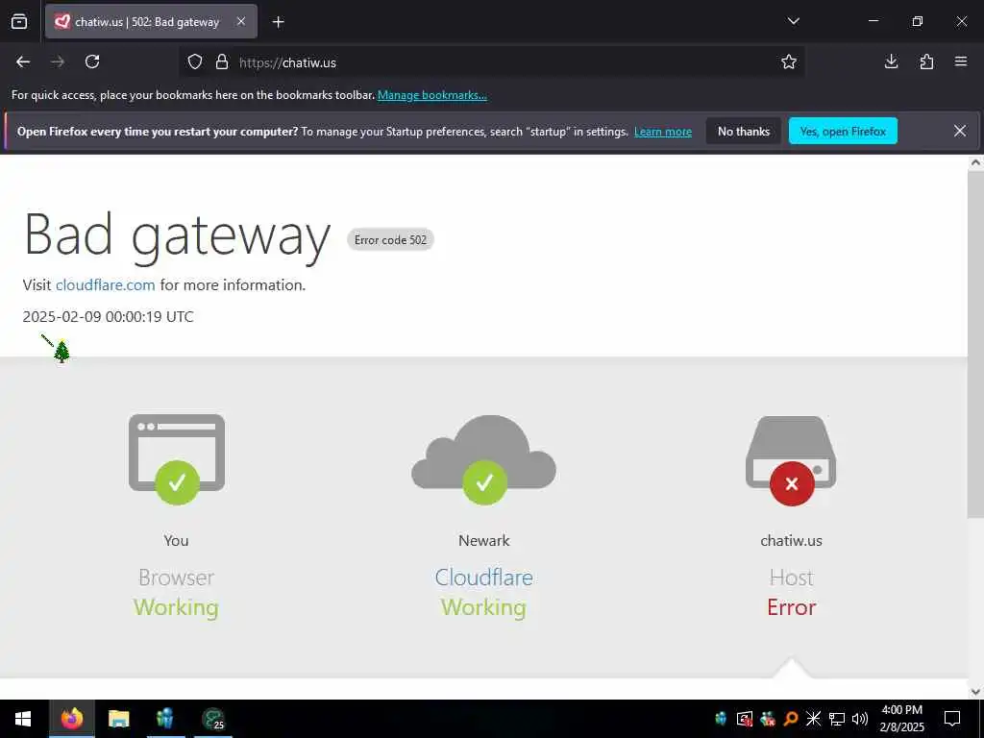The image size is (984, 738).
Task: Open the Downloads panel
Action: point(891,61)
